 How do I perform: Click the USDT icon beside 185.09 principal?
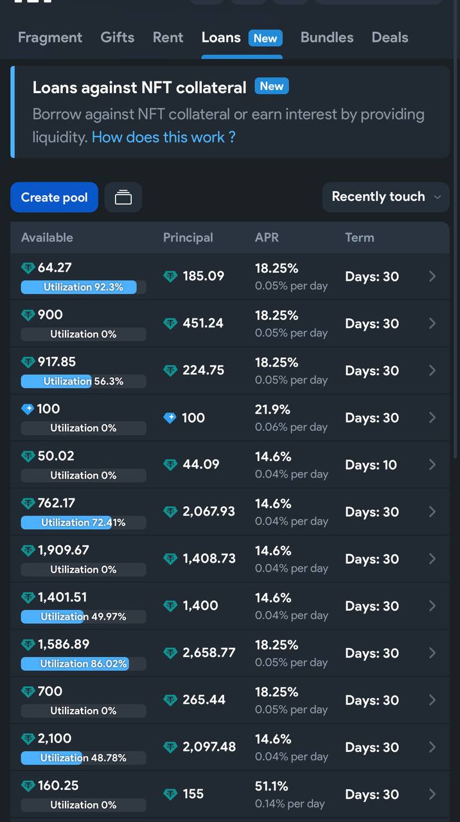170,276
